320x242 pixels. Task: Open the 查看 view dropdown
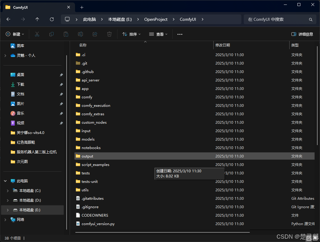[x=158, y=34]
